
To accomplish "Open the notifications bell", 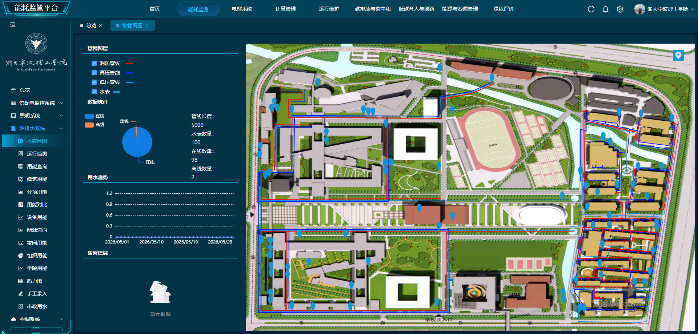I will [606, 9].
